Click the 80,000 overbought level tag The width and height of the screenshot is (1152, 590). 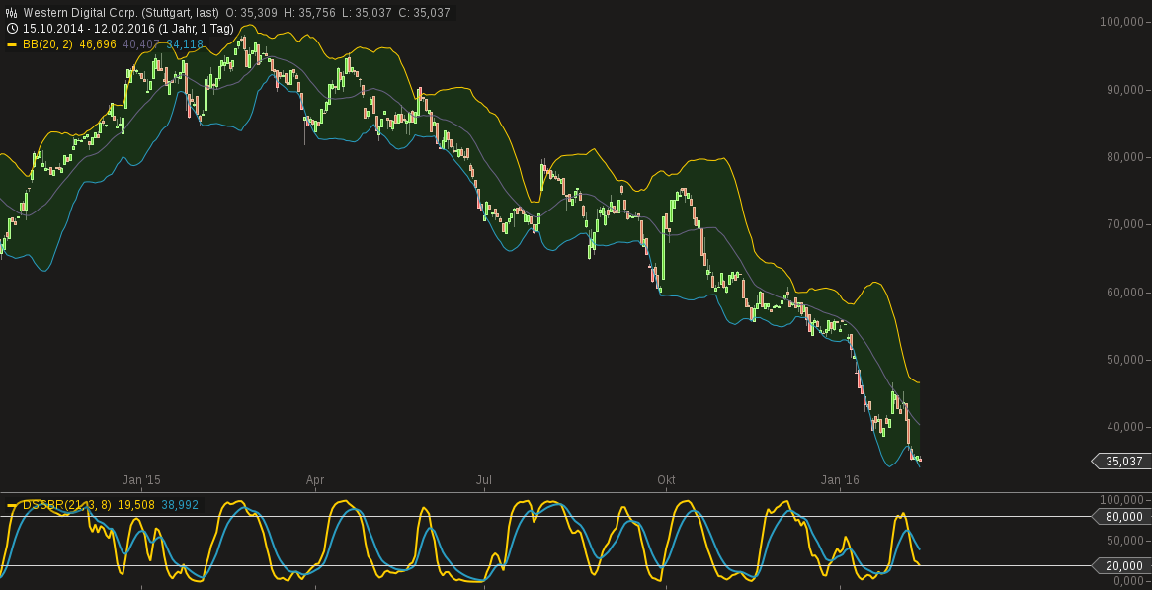(x=1122, y=516)
